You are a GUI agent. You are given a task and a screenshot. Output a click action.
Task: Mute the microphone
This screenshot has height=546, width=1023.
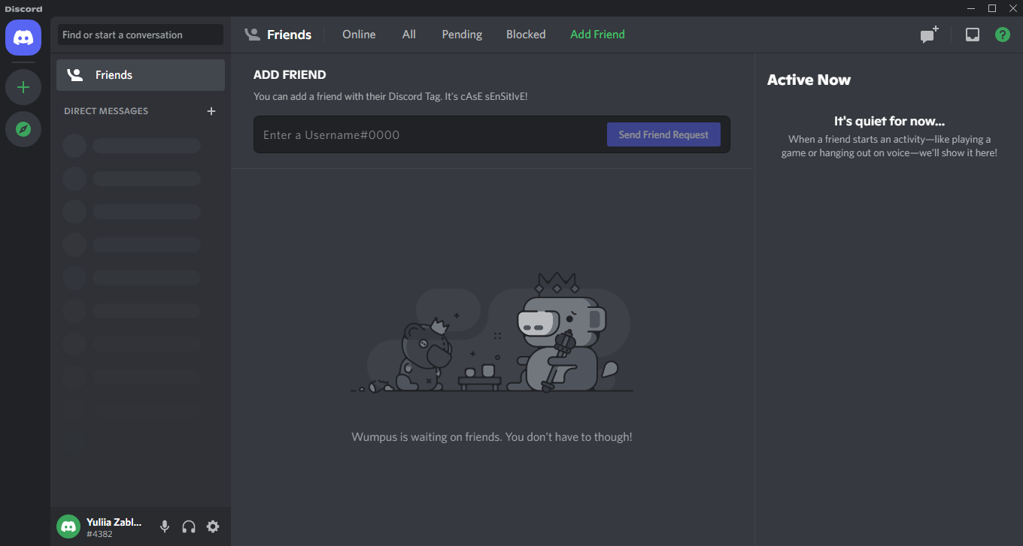[165, 526]
